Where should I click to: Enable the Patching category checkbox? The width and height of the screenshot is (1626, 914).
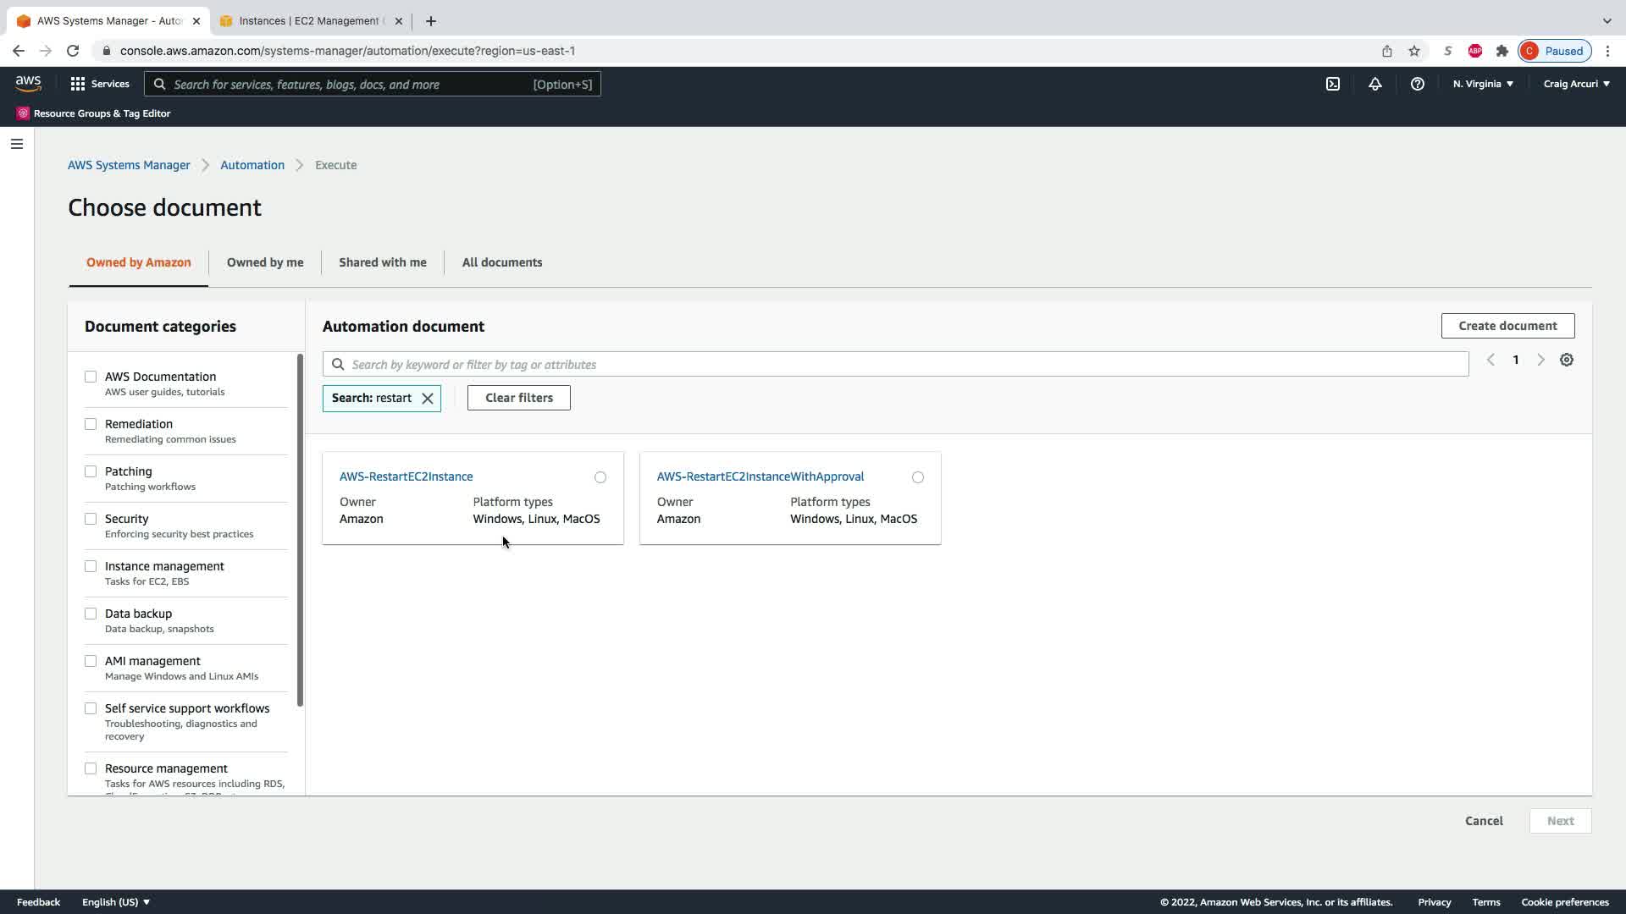[x=91, y=471]
